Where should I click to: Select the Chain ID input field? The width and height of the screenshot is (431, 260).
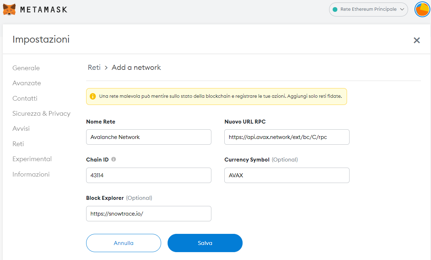(x=149, y=175)
